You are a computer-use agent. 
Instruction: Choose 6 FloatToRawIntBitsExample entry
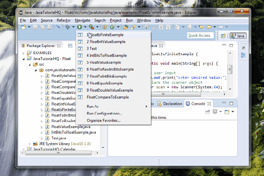coord(113,69)
